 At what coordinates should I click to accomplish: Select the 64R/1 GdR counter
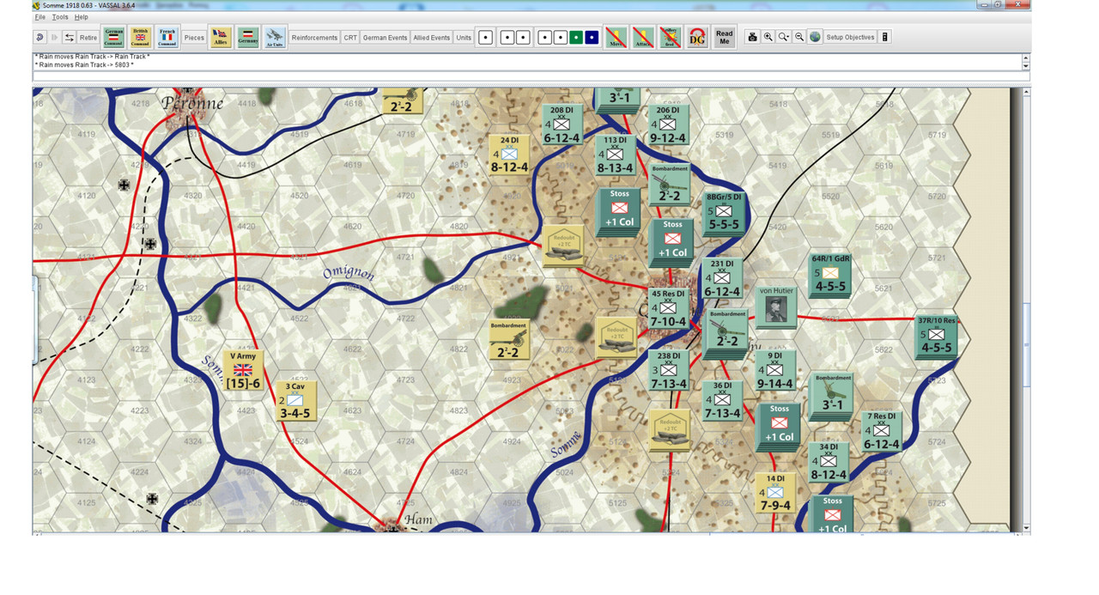[x=830, y=274]
